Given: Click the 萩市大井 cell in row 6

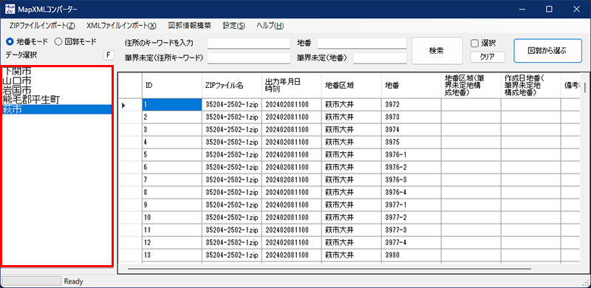Looking at the screenshot, I should pyautogui.click(x=352, y=168).
